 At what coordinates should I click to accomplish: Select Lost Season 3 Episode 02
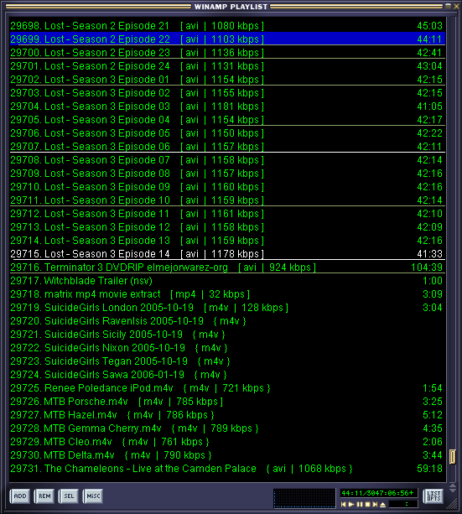pos(227,93)
